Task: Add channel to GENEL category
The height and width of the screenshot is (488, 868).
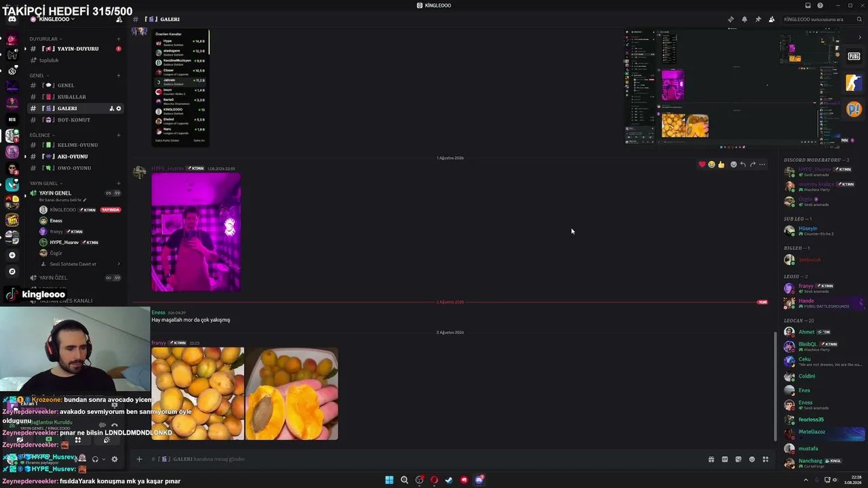Action: 119,75
